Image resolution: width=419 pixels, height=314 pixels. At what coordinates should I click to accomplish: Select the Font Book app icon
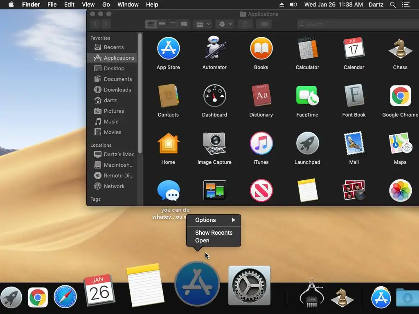354,96
